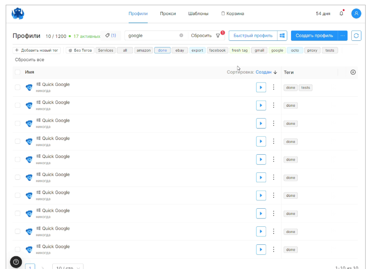Click the browser icon of the profile tagged tests

[x=29, y=87]
